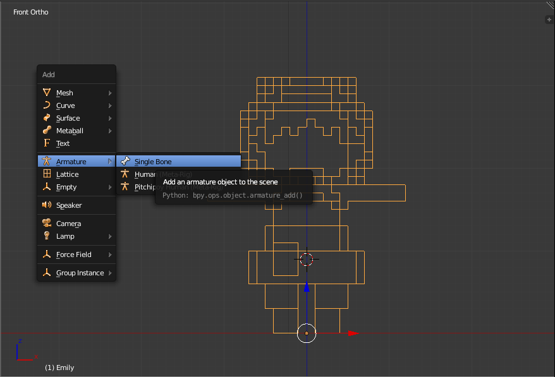Click the Metaball icon
Image resolution: width=555 pixels, height=377 pixels.
pyautogui.click(x=47, y=130)
